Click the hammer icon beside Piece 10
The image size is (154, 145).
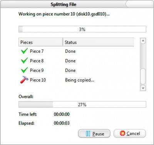[24, 80]
